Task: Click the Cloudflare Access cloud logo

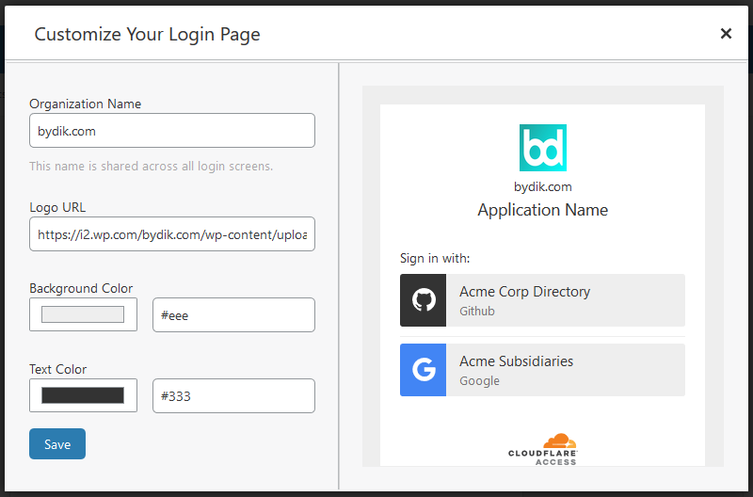Action: pos(543,449)
